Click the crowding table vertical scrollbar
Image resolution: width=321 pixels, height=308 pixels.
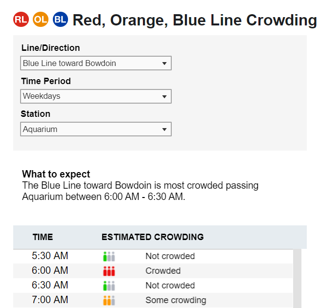pos(297,278)
